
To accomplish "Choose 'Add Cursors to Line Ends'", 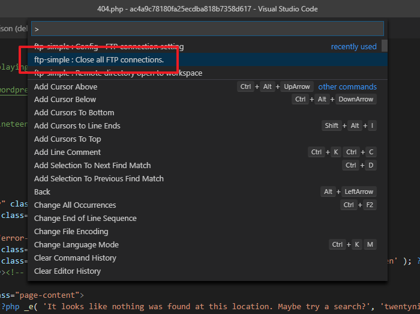I will (208, 125).
